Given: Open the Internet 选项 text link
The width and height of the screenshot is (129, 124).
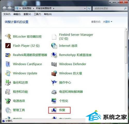Looking at the screenshot, I should pos(68,46).
